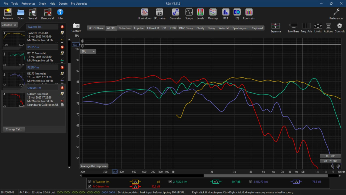Select the Tweeter 1m thumbnail
Viewport: 346px width, 195px height.
click(14, 39)
